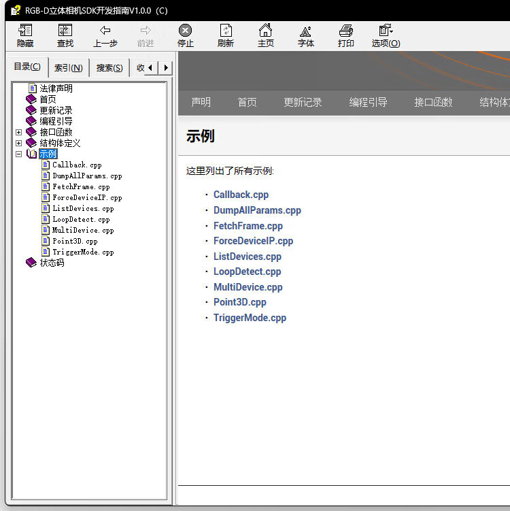The height and width of the screenshot is (511, 510).
Task: Go to home via the 主页 icon
Action: click(x=266, y=31)
